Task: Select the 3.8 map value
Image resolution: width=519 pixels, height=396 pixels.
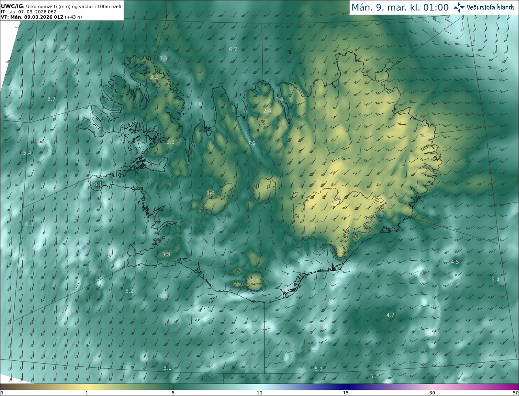Action: click(x=166, y=255)
